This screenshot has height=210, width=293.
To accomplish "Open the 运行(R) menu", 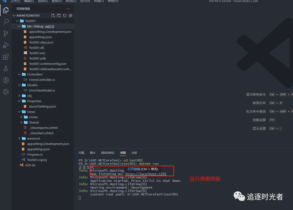I will tap(85, 1).
